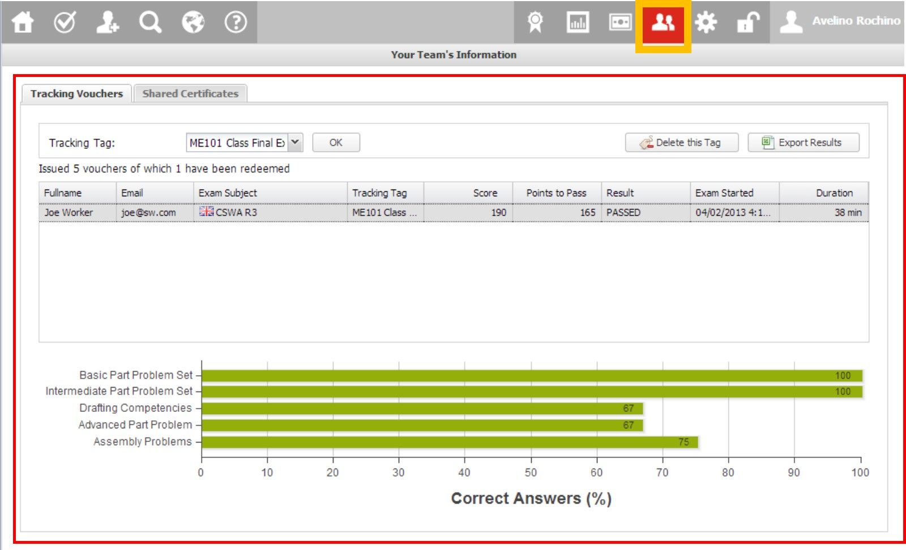Open the certificates award ribbon icon
Viewport: 906px width, 550px height.
tap(535, 23)
